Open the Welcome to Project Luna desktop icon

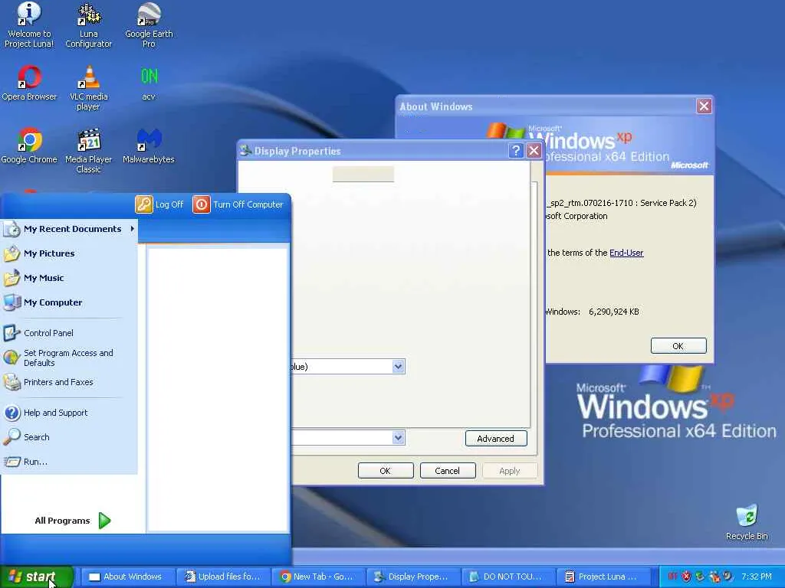tap(29, 25)
